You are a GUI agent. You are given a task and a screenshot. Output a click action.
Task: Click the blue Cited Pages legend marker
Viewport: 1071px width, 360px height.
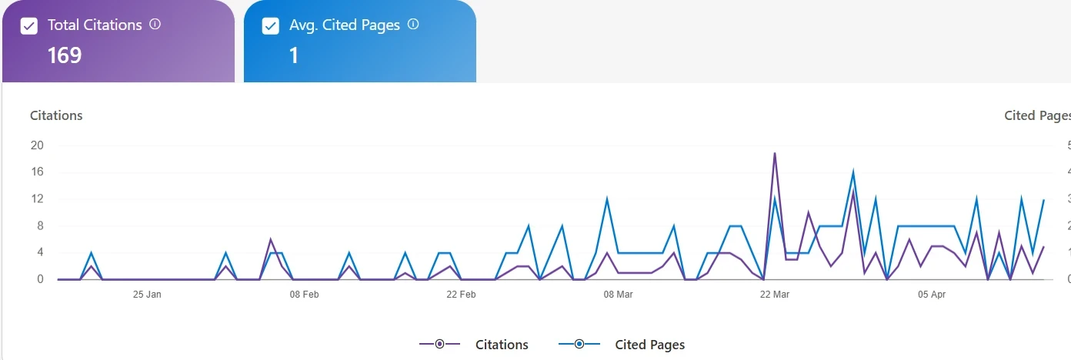coord(579,344)
